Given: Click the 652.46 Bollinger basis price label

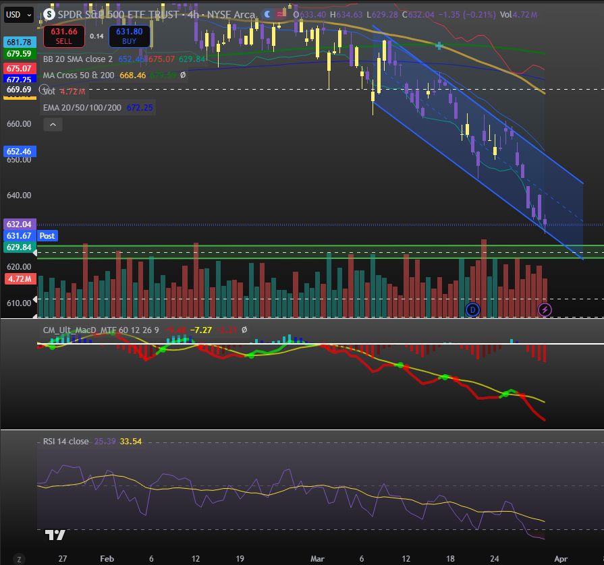Looking at the screenshot, I should [20, 151].
